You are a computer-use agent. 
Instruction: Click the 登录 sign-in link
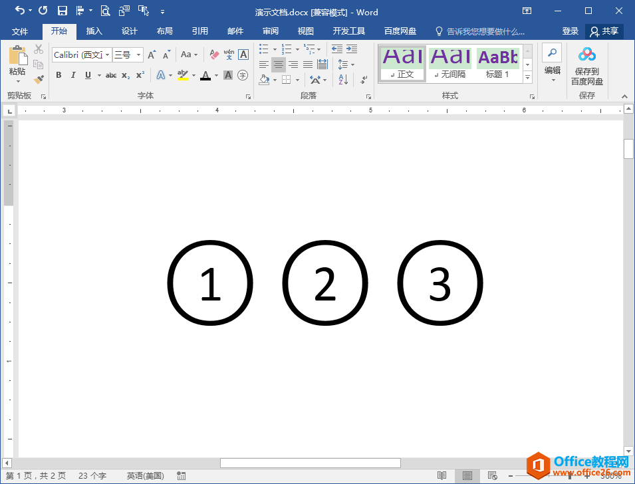571,31
